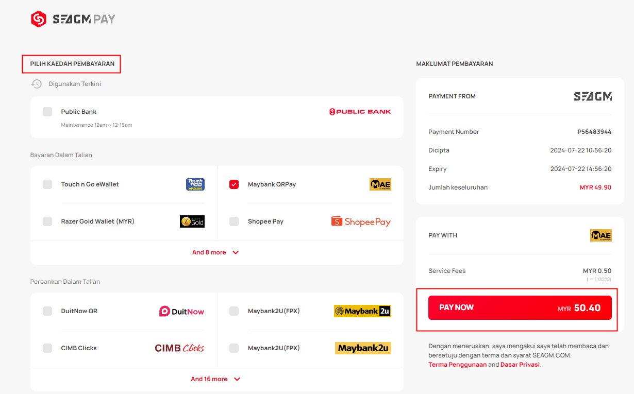Click the black-and-yellow Maybank2u logo
The height and width of the screenshot is (394, 634).
[x=362, y=311]
